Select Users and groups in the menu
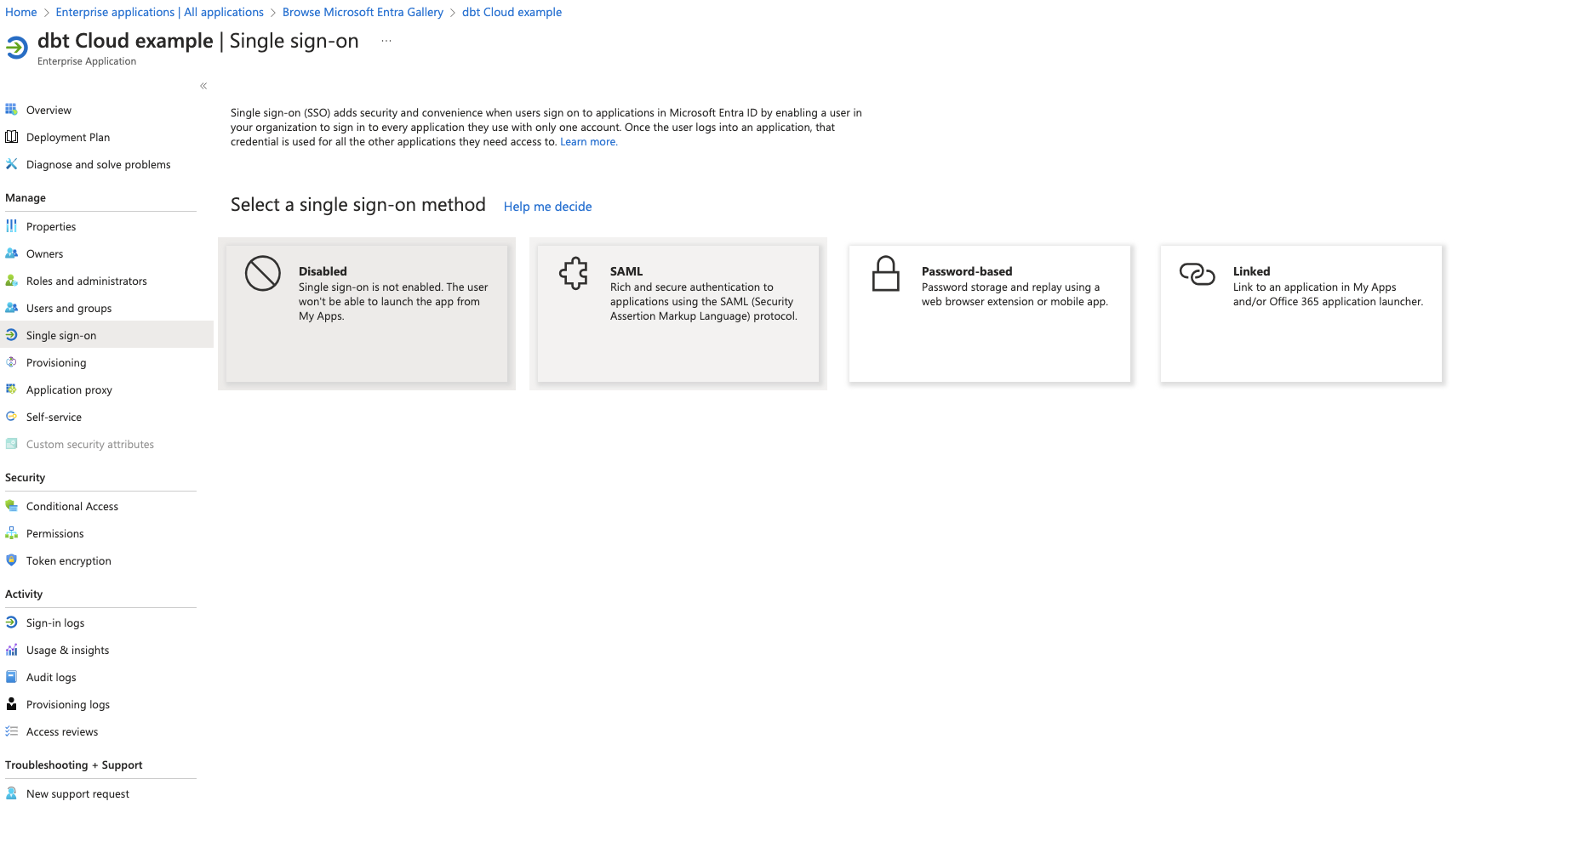 (x=68, y=308)
